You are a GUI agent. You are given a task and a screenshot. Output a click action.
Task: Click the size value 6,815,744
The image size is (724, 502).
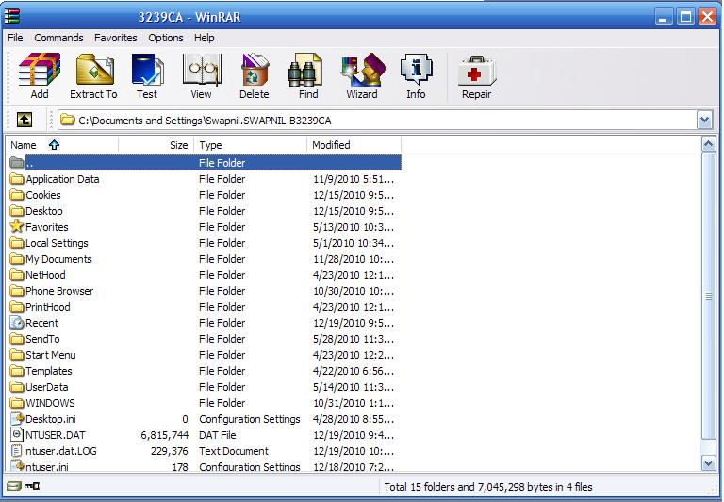click(x=164, y=435)
